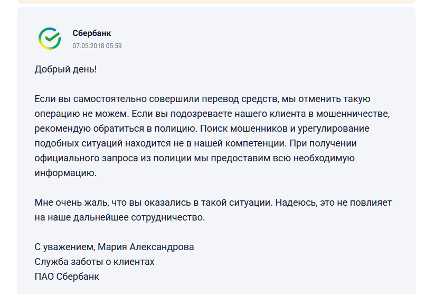Viewport: 425px width, 294px height.
Task: Click the word "информацию." ending the paragraph
Action: (x=65, y=173)
